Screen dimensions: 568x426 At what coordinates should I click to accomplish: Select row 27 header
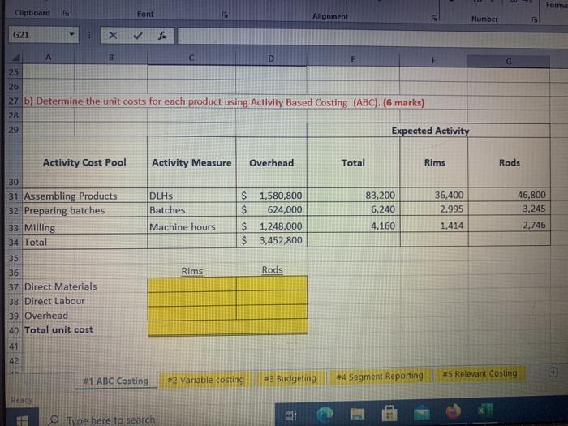(14, 101)
